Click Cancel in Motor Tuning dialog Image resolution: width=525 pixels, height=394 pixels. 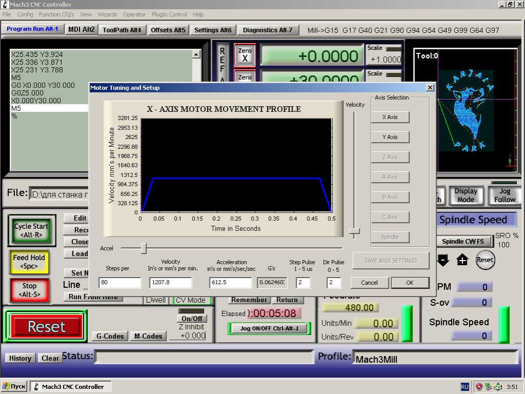pos(370,283)
